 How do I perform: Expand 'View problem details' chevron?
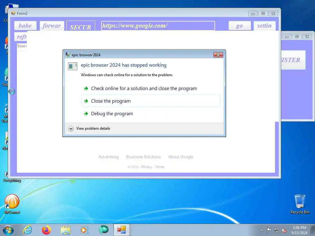71,128
